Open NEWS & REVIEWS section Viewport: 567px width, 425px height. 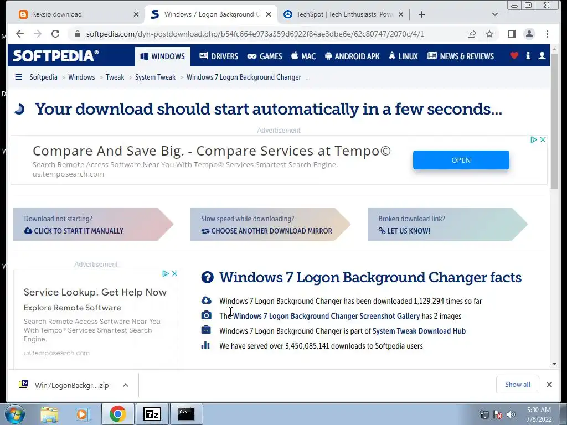(460, 56)
